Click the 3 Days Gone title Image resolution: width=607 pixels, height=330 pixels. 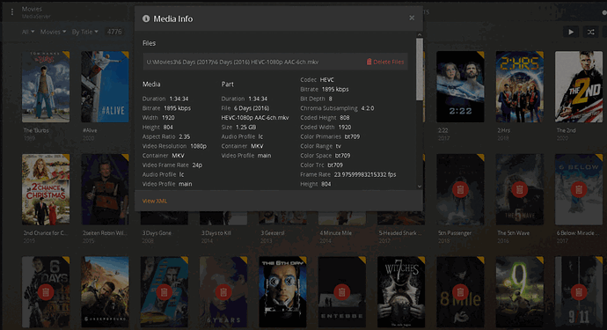[157, 233]
